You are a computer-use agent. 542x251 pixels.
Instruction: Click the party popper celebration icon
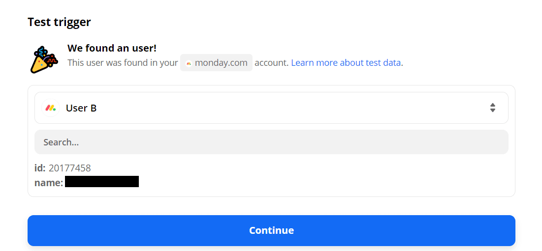point(42,59)
